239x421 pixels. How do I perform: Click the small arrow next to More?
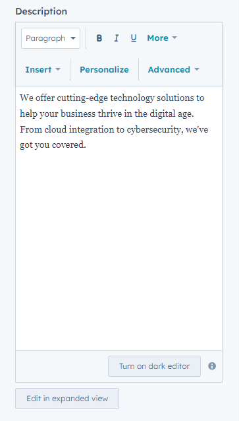[174, 38]
